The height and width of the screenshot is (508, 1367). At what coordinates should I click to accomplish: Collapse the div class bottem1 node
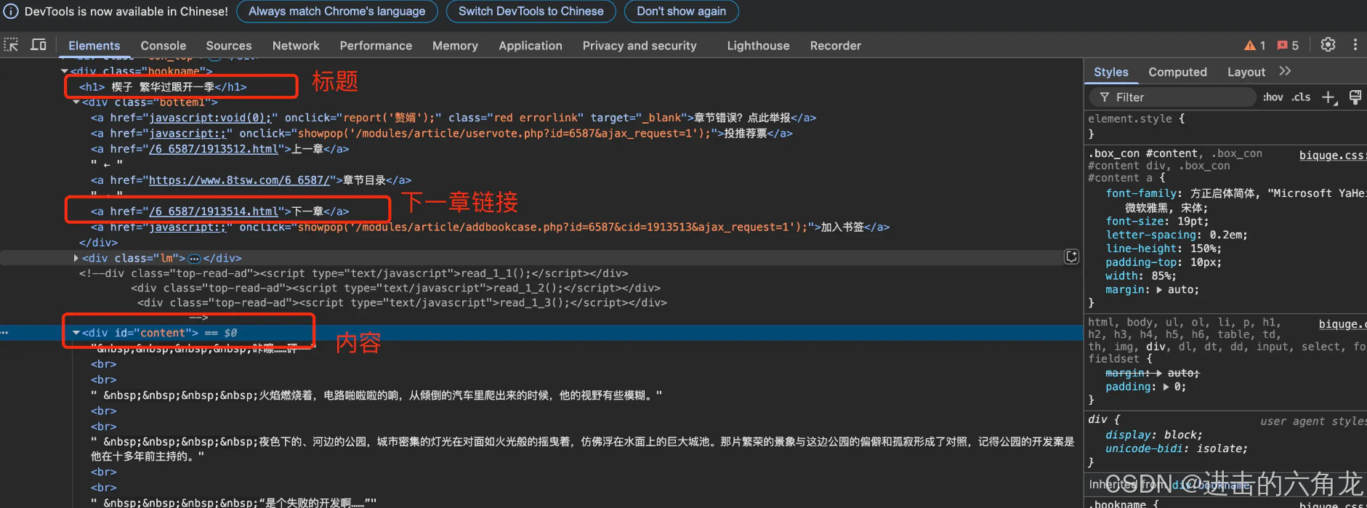[x=76, y=102]
